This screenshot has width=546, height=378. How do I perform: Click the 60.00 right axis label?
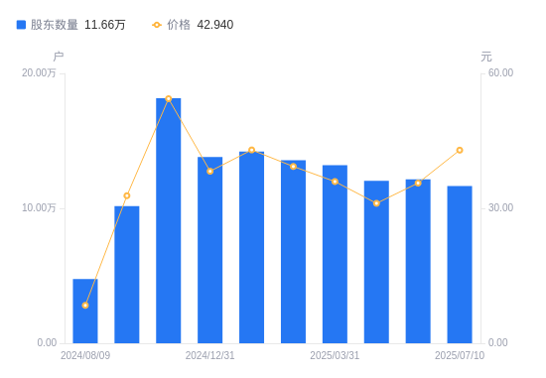click(x=500, y=72)
